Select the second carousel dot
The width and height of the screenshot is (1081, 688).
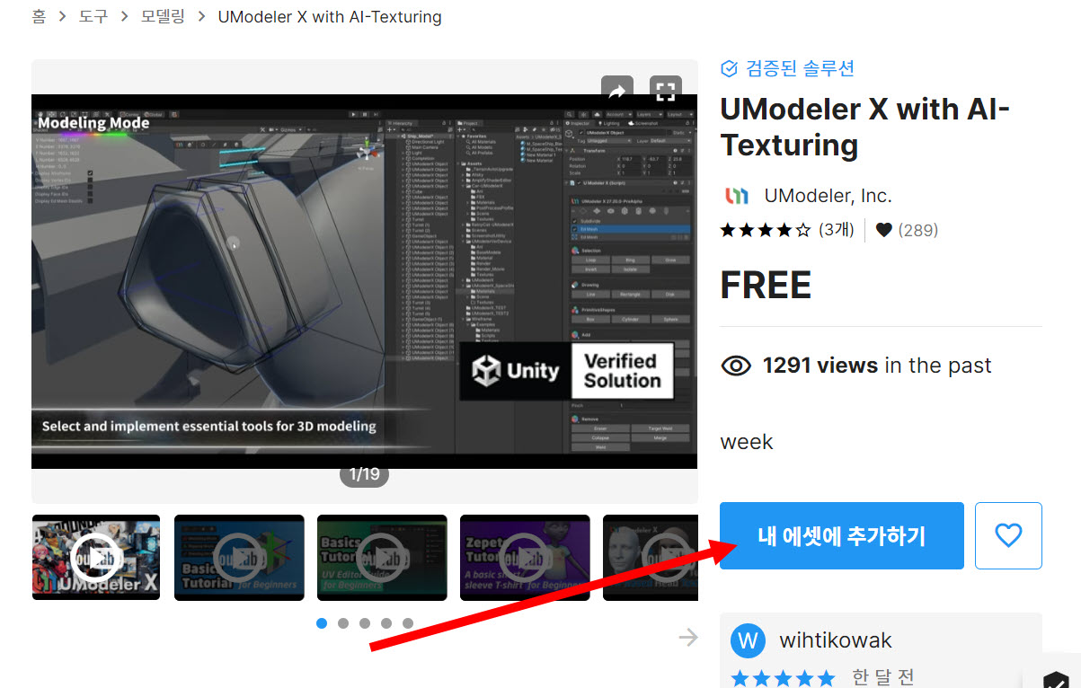point(343,623)
